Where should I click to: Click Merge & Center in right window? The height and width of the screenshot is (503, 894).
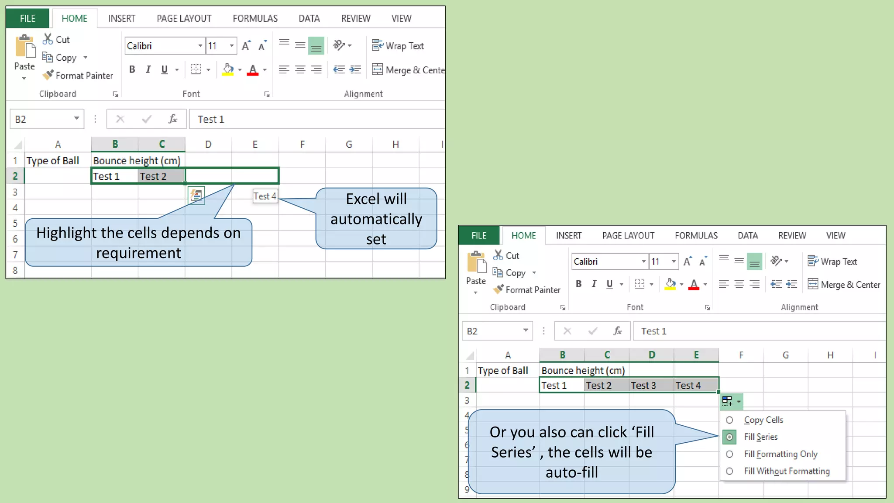pos(843,284)
